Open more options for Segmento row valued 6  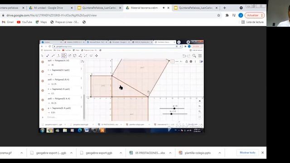coord(81,69)
